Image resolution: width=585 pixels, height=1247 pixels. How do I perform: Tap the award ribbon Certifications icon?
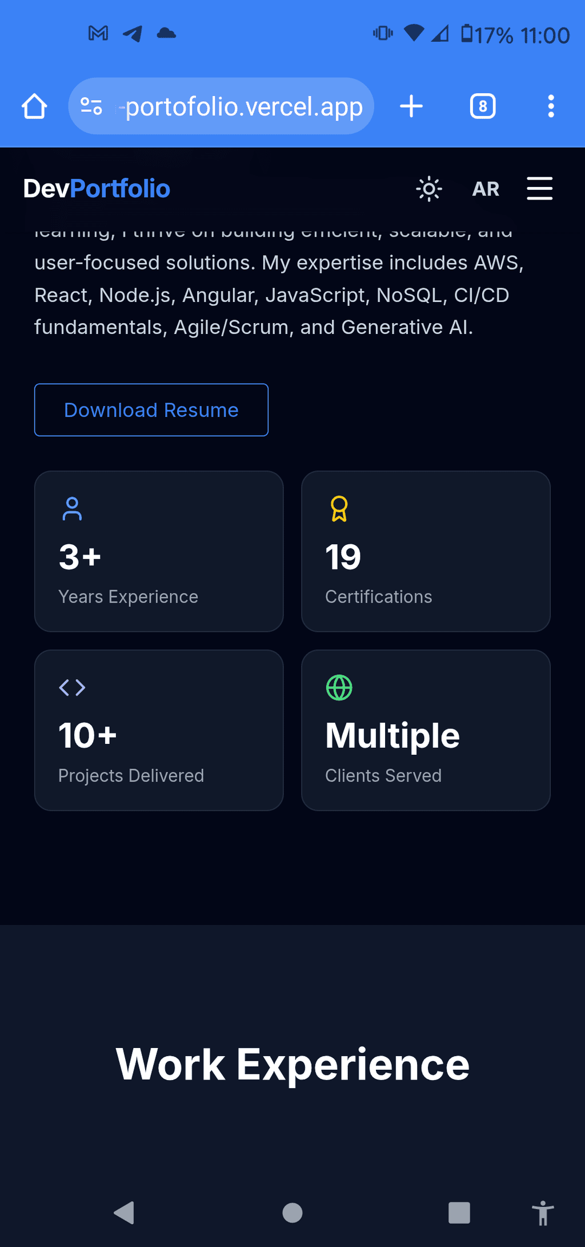click(x=339, y=509)
